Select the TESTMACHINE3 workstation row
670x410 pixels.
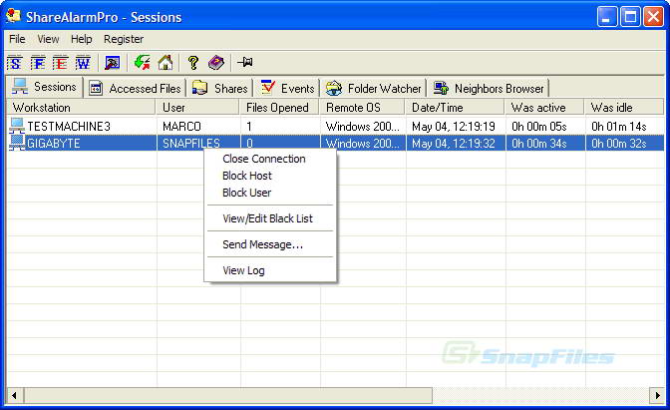point(335,126)
